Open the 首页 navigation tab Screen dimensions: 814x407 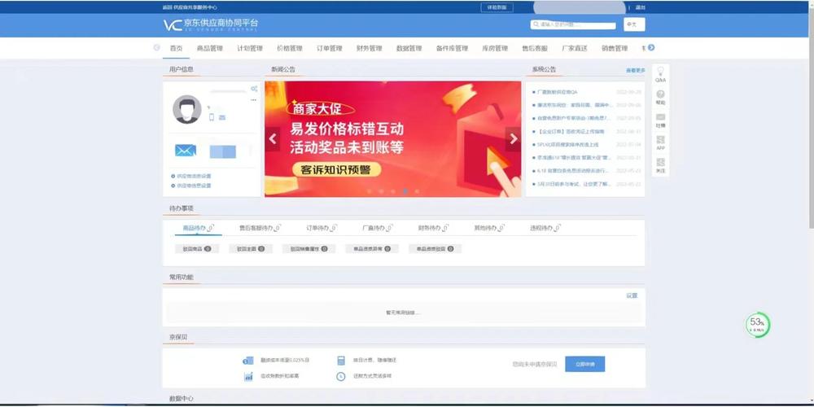[177, 48]
